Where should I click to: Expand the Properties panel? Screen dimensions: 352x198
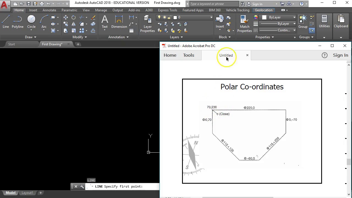click(x=265, y=37)
